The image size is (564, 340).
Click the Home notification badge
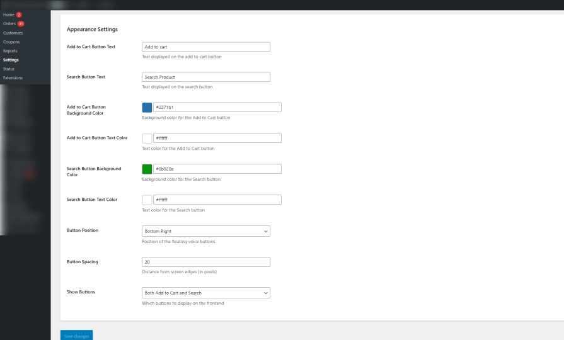(19, 14)
